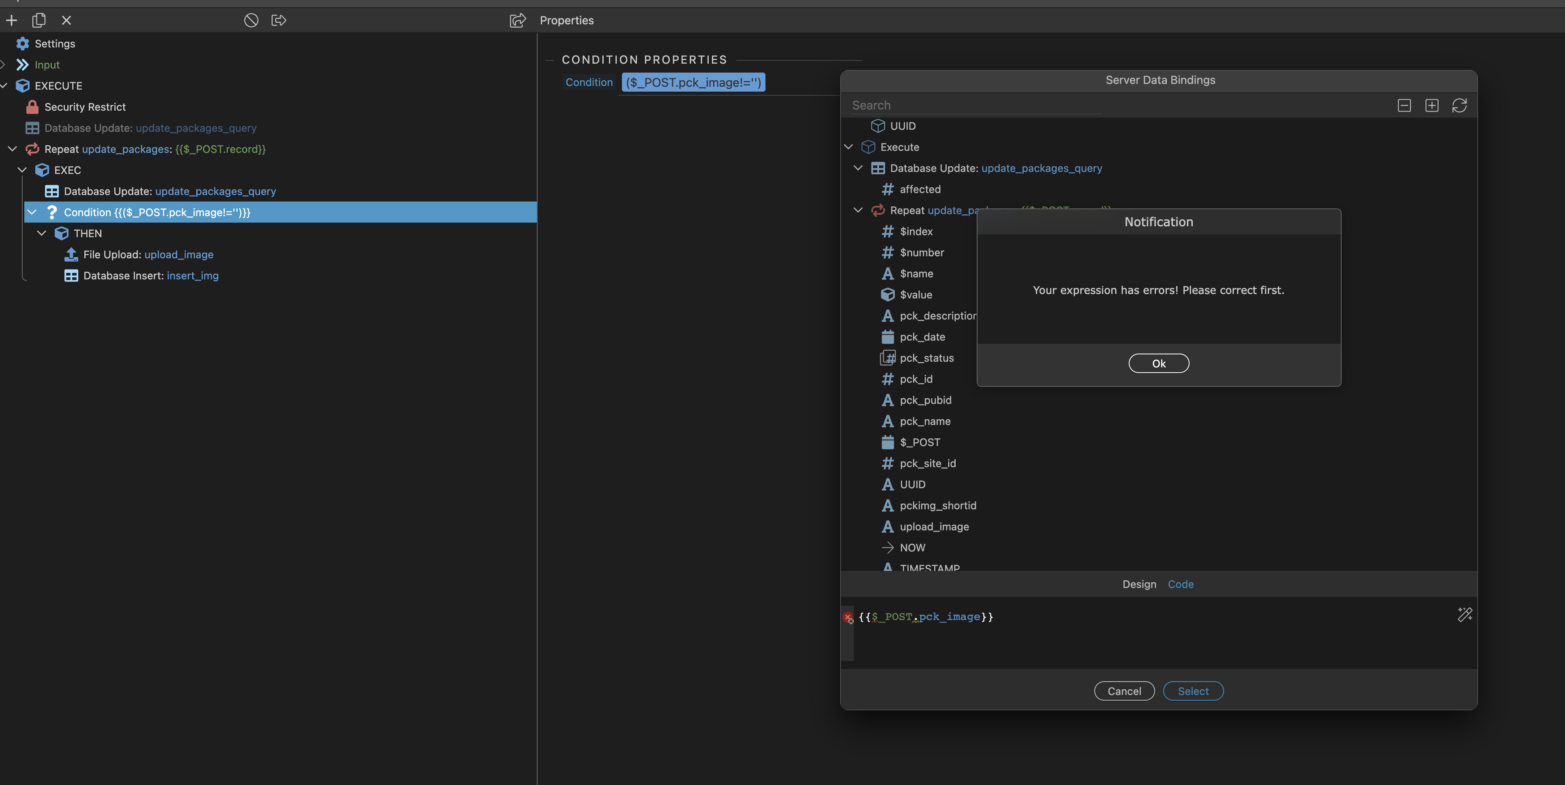Switch to the Design tab
Screen dimensions: 1565x785
click(1139, 584)
